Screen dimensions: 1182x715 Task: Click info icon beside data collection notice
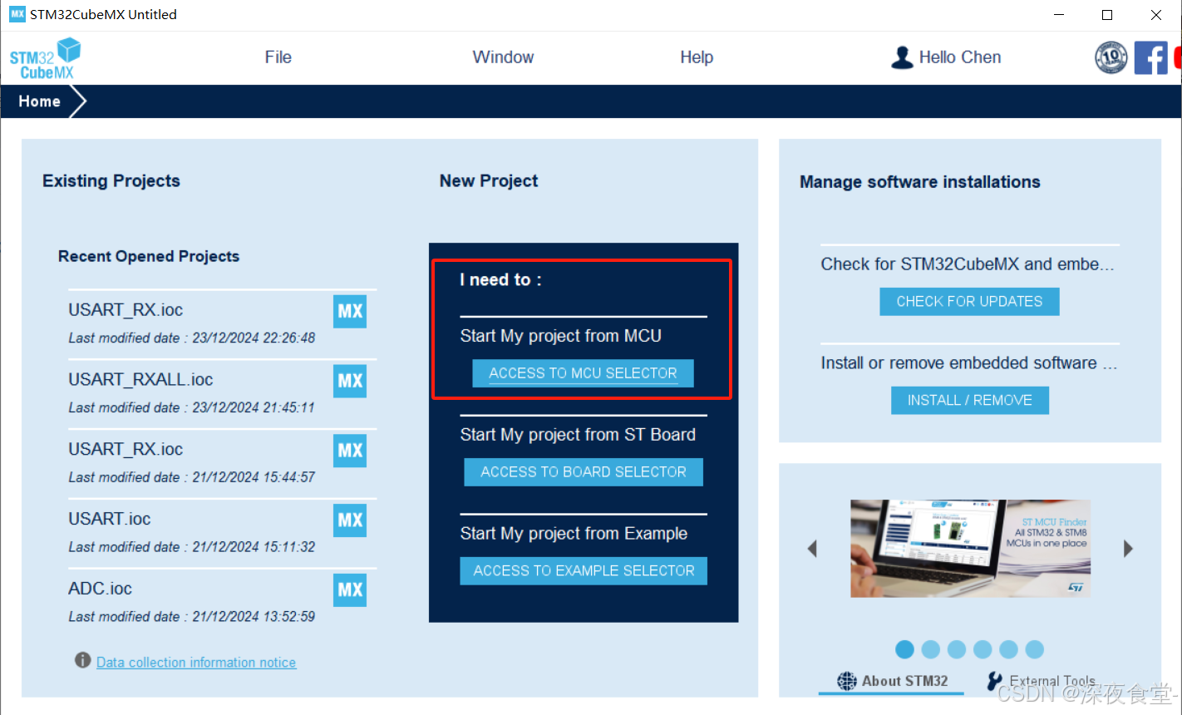pos(82,660)
